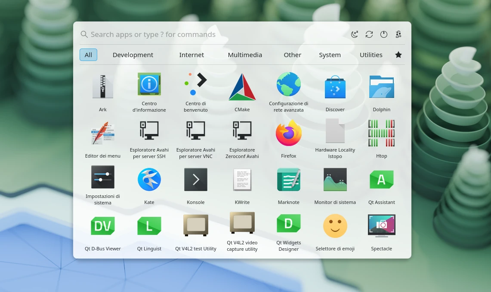Open Impostazioni di sistema
The width and height of the screenshot is (491, 292).
tap(103, 177)
